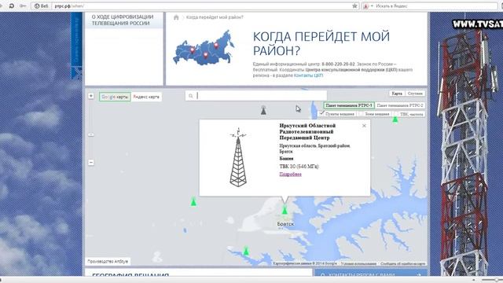Click the Братск city label on map
Image resolution: width=503 pixels, height=283 pixels.
coord(285,224)
